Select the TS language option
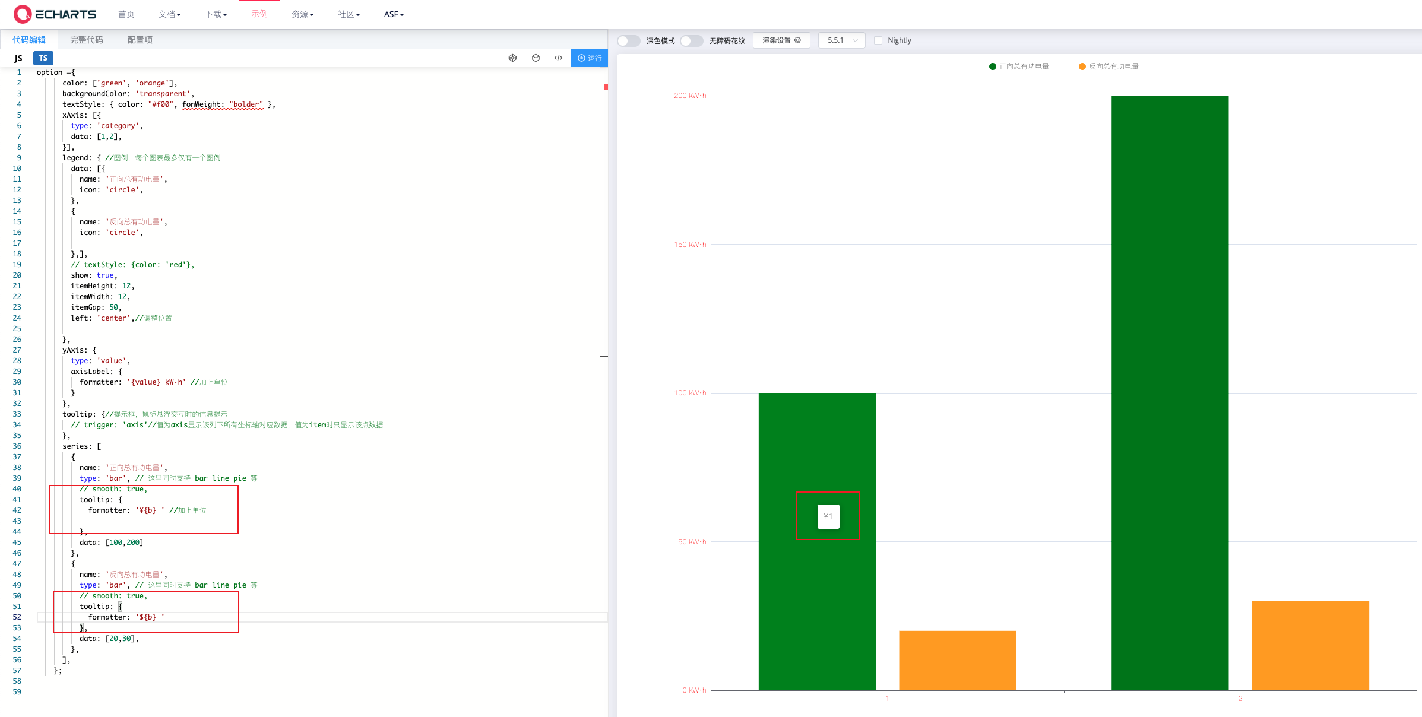 [43, 58]
